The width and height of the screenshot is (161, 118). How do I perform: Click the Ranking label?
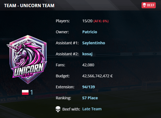click(63, 98)
